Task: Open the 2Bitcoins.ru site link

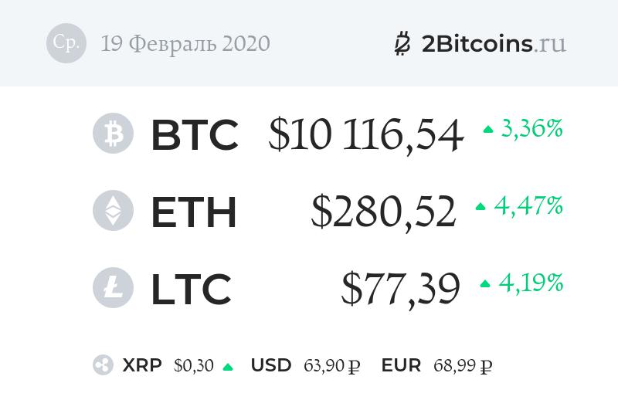Action: (x=494, y=43)
